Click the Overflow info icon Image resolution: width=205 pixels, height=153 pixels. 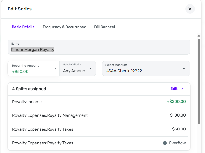point(165,143)
